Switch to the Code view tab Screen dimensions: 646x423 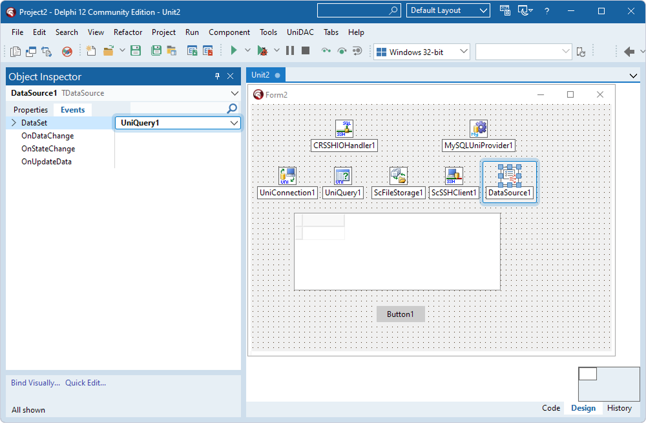click(551, 408)
